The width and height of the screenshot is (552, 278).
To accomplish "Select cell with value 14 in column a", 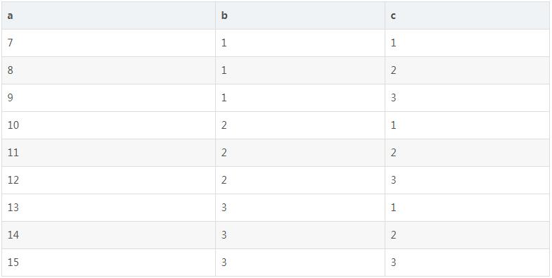I will [108, 235].
